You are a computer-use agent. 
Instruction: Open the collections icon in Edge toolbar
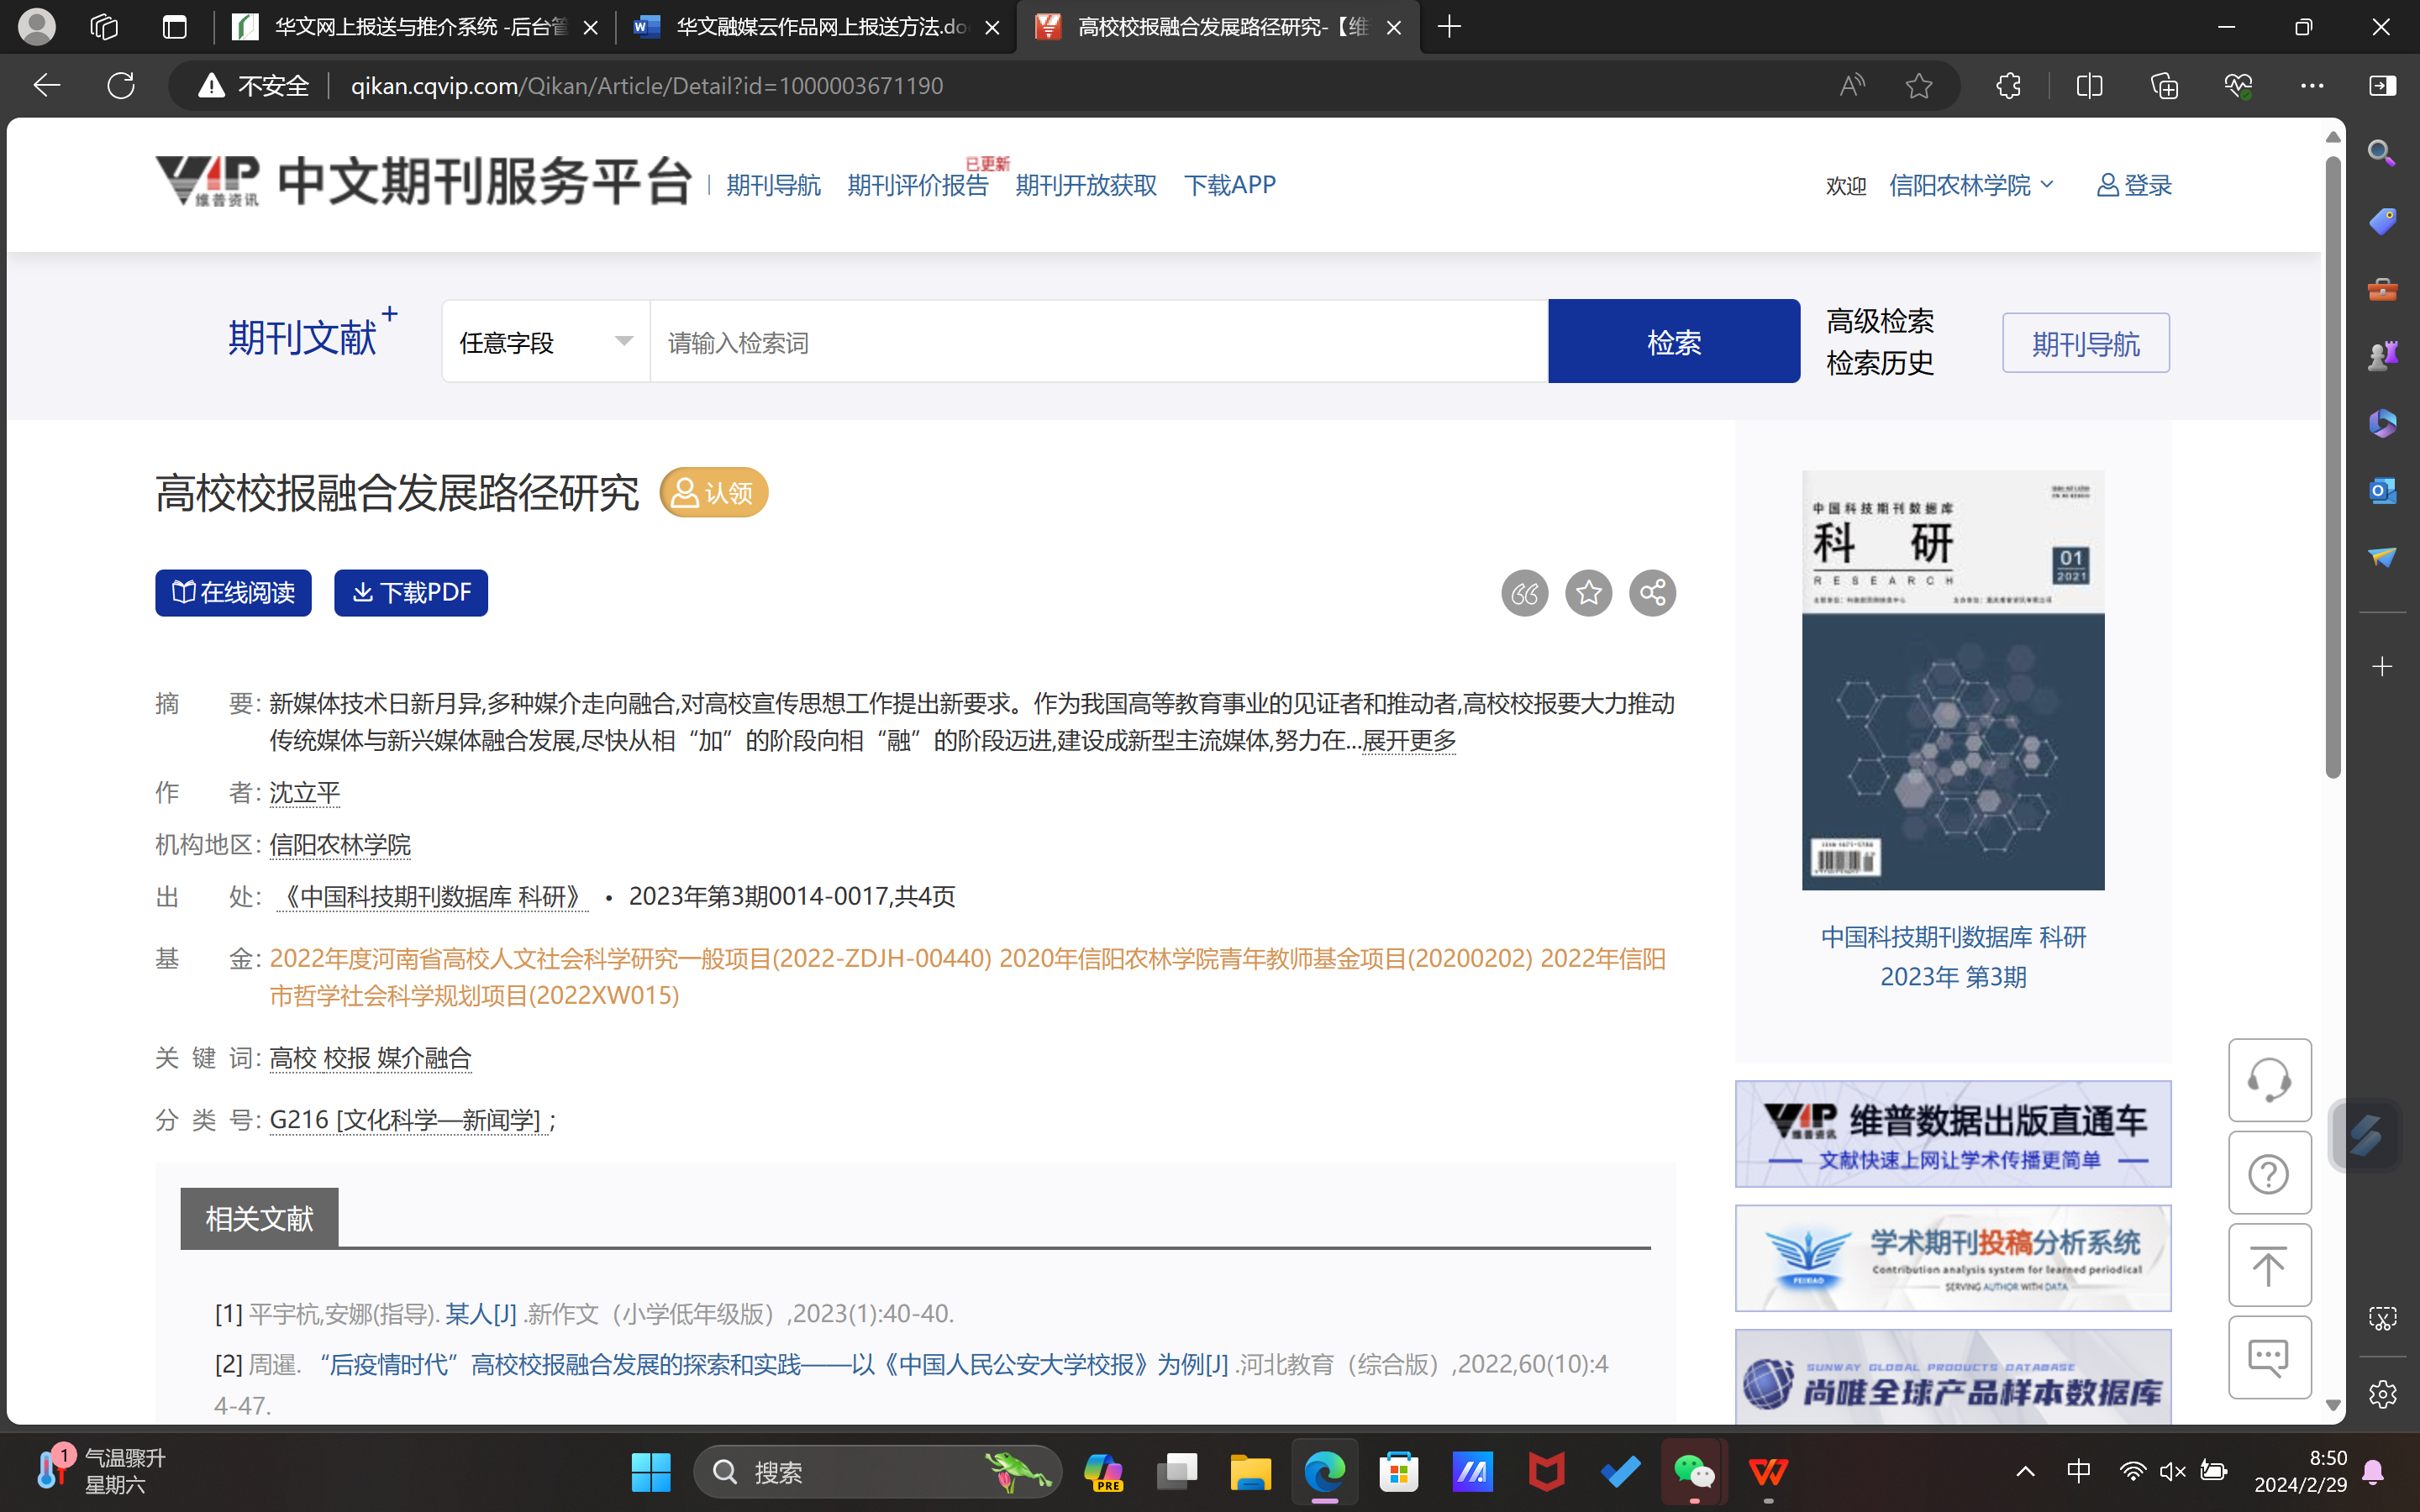(2164, 86)
